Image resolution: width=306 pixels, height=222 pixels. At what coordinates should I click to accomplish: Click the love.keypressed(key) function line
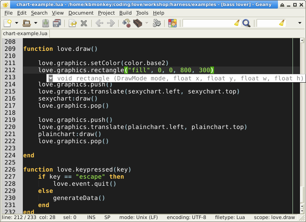(77, 170)
